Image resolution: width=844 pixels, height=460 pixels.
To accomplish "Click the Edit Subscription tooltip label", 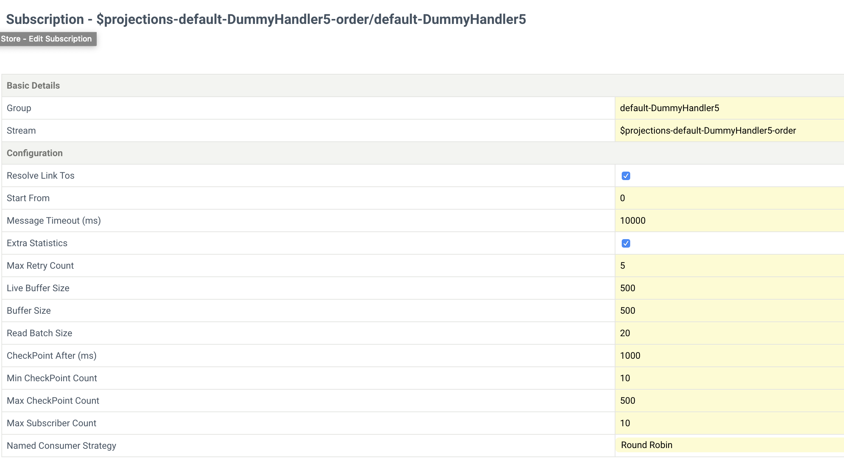I will point(47,39).
